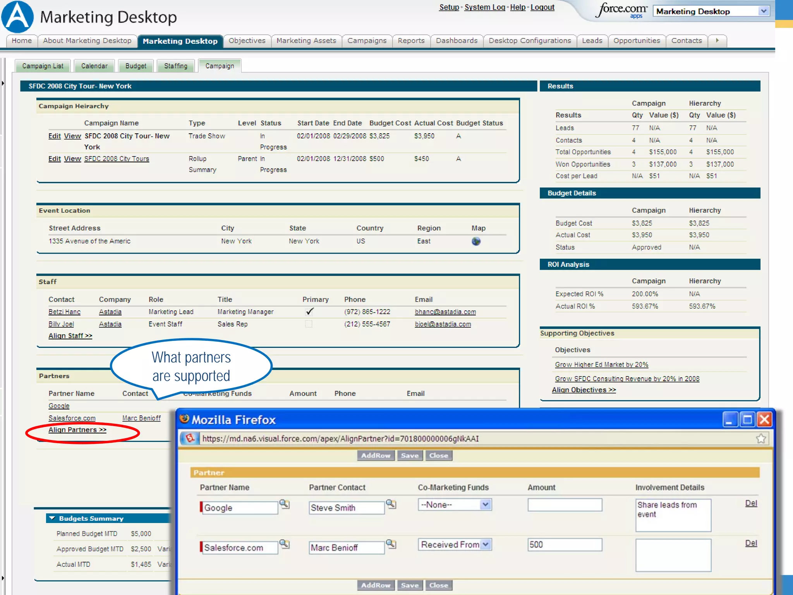Collapse the Budgets Summary section
This screenshot has width=793, height=595.
[52, 518]
